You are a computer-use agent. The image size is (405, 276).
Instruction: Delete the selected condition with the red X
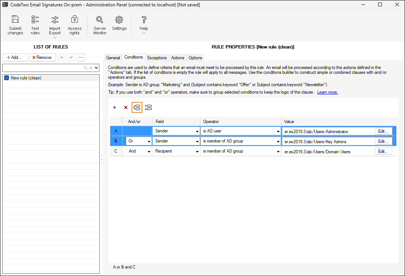[126, 107]
